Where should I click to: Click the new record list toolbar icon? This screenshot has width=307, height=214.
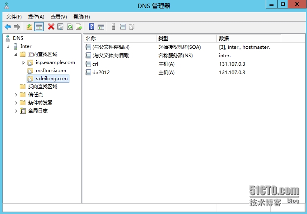(123, 27)
